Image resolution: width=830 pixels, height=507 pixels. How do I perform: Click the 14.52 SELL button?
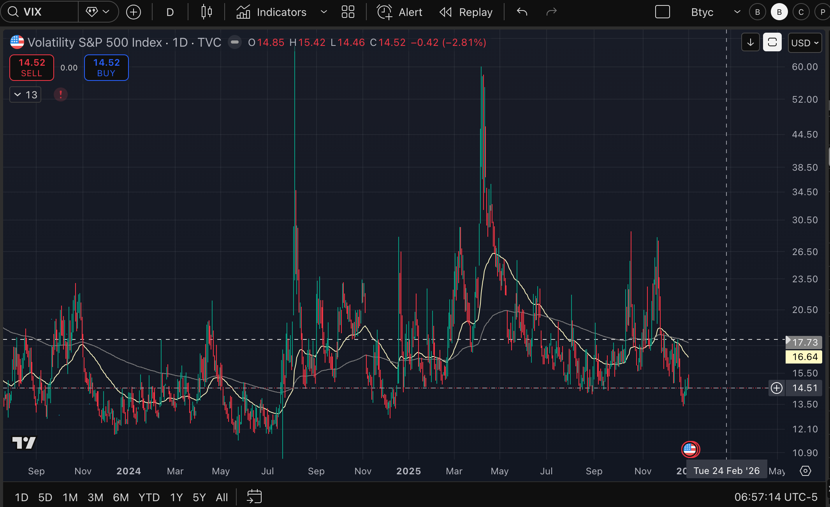tap(32, 68)
